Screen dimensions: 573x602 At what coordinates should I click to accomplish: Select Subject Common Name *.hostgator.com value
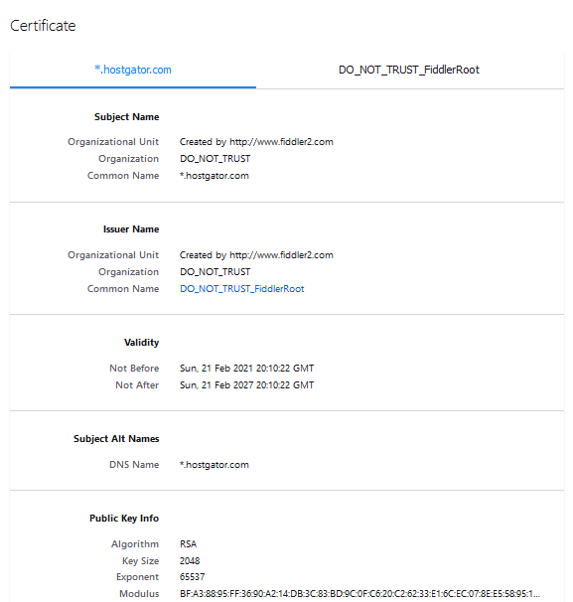pos(215,176)
